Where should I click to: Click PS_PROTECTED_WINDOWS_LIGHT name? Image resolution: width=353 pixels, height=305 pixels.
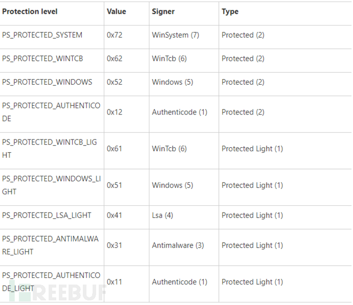pyautogui.click(x=51, y=185)
